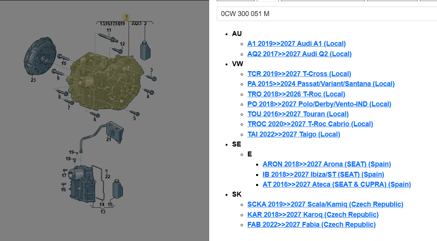Viewport: 437px width, 241px height.
Task: Click the bolt labeled 8 in diagram
Action: 62,92
